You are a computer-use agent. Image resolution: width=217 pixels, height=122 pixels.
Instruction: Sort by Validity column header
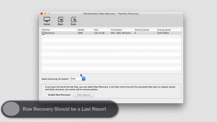81,30
